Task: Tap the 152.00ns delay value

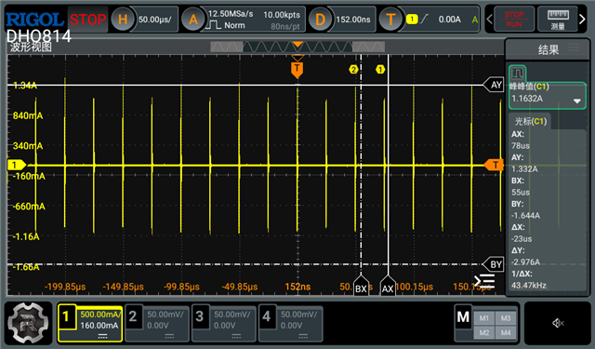Action: tap(353, 20)
